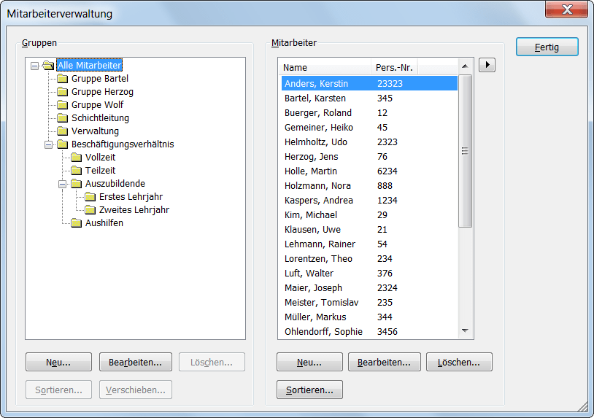
Task: Click the Aushilfen folder icon
Action: pyautogui.click(x=76, y=223)
